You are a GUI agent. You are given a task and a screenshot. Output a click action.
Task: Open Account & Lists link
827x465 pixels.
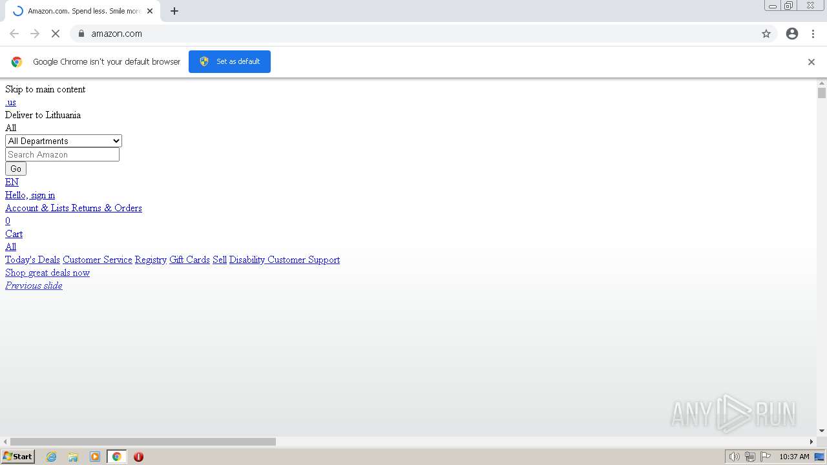(37, 208)
